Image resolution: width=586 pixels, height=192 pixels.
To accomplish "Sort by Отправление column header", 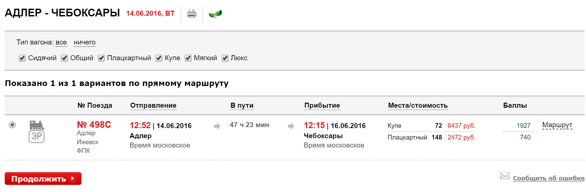I will pos(153,105).
